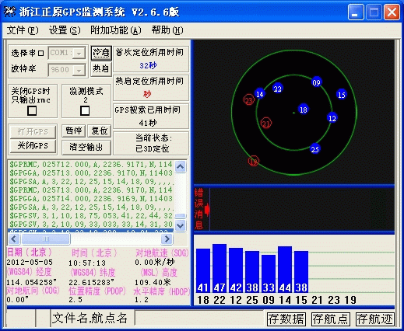Screen dimensions: 404x331
Task: Click NMEA output scroll up arrow
Action: coord(181,167)
